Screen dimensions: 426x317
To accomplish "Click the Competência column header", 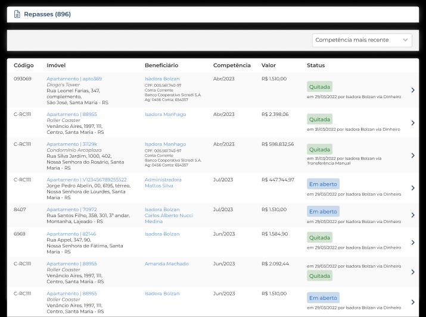I will coord(232,65).
